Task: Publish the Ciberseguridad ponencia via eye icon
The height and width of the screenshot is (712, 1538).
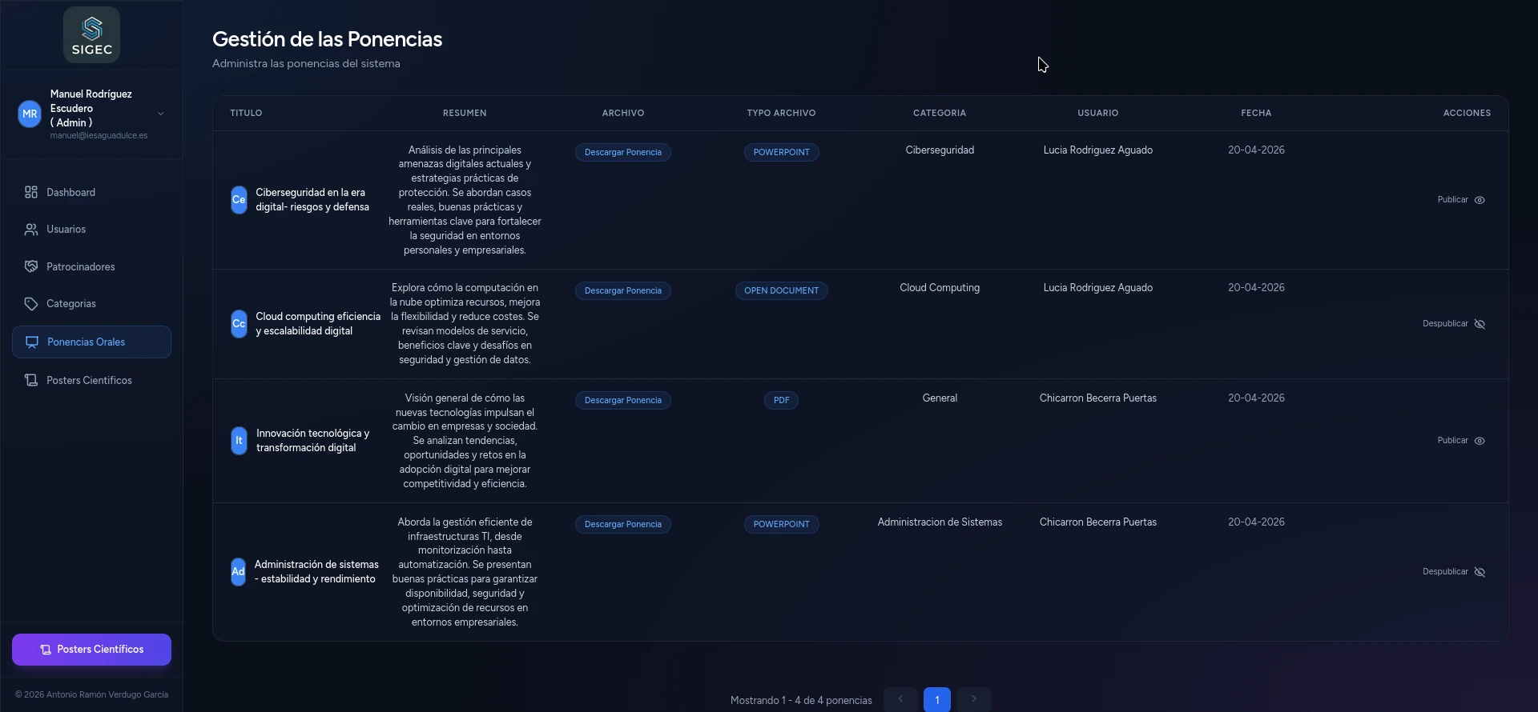Action: click(x=1480, y=200)
